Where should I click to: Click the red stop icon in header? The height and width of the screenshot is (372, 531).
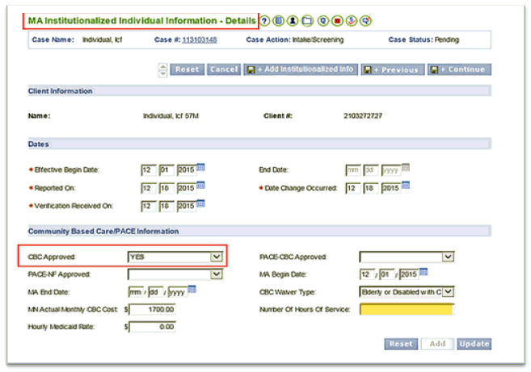[x=337, y=19]
